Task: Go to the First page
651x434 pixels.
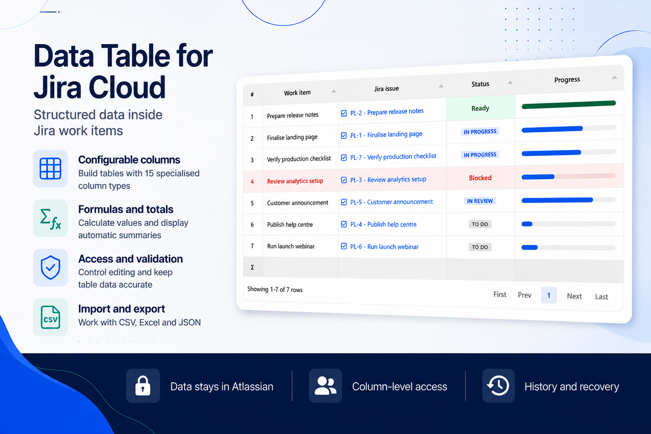Action: [500, 295]
